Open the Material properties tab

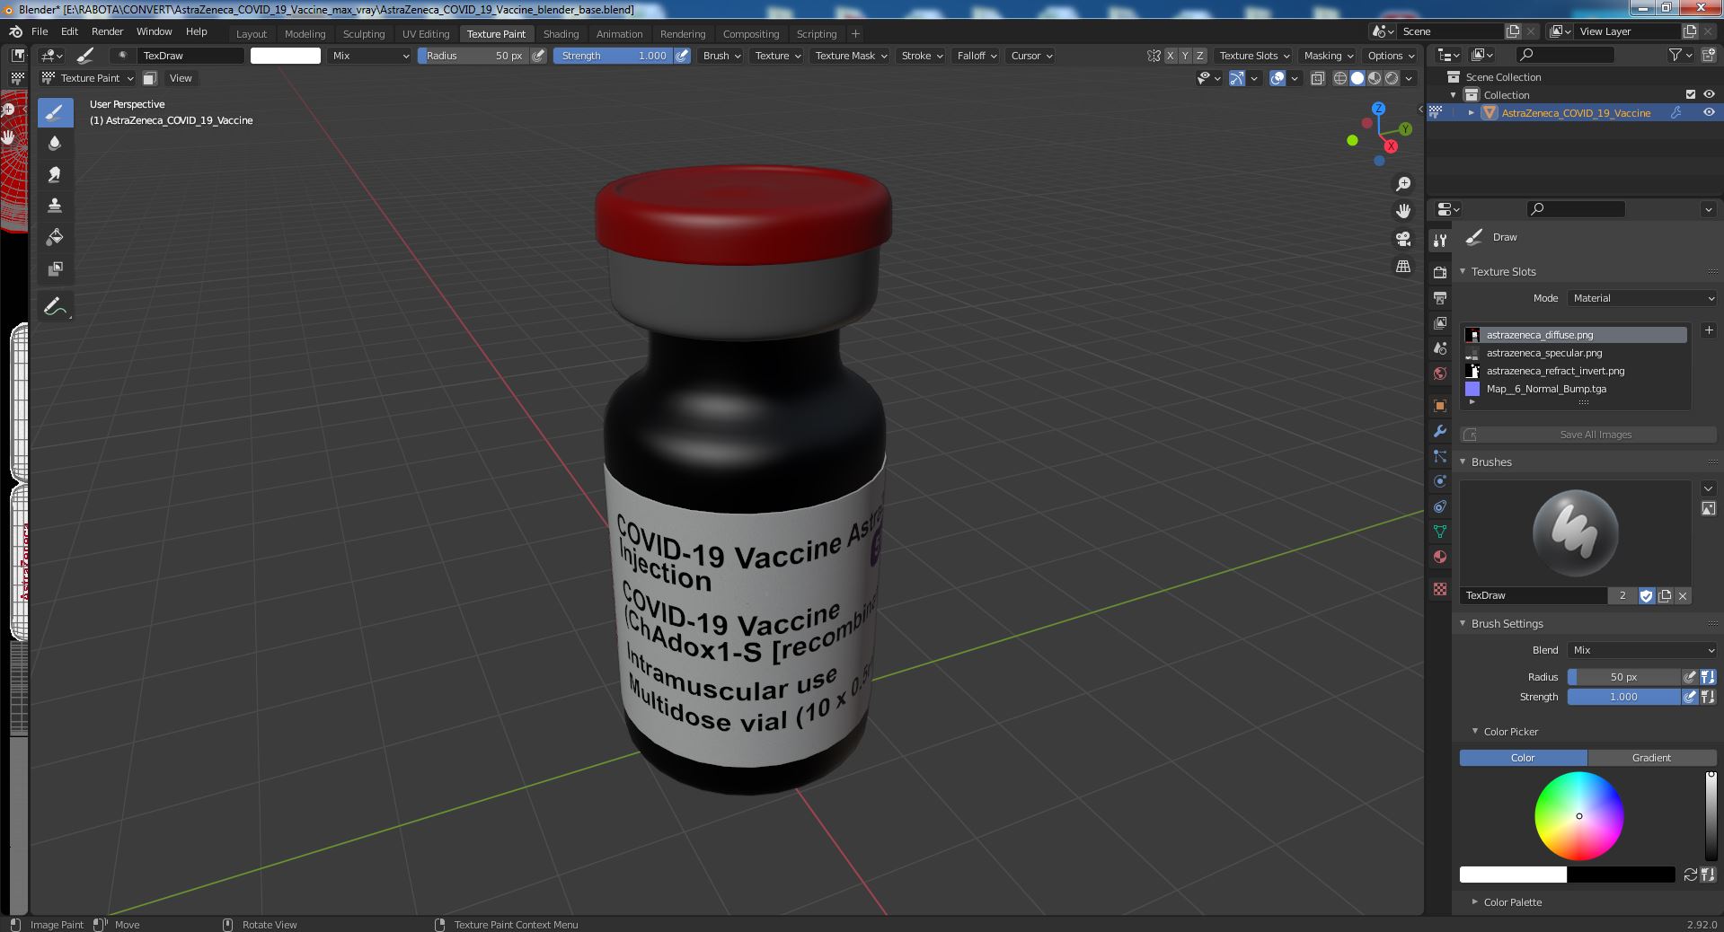pos(1440,557)
